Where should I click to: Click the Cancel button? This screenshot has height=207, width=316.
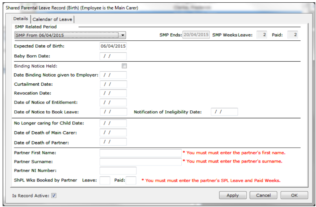(x=263, y=195)
